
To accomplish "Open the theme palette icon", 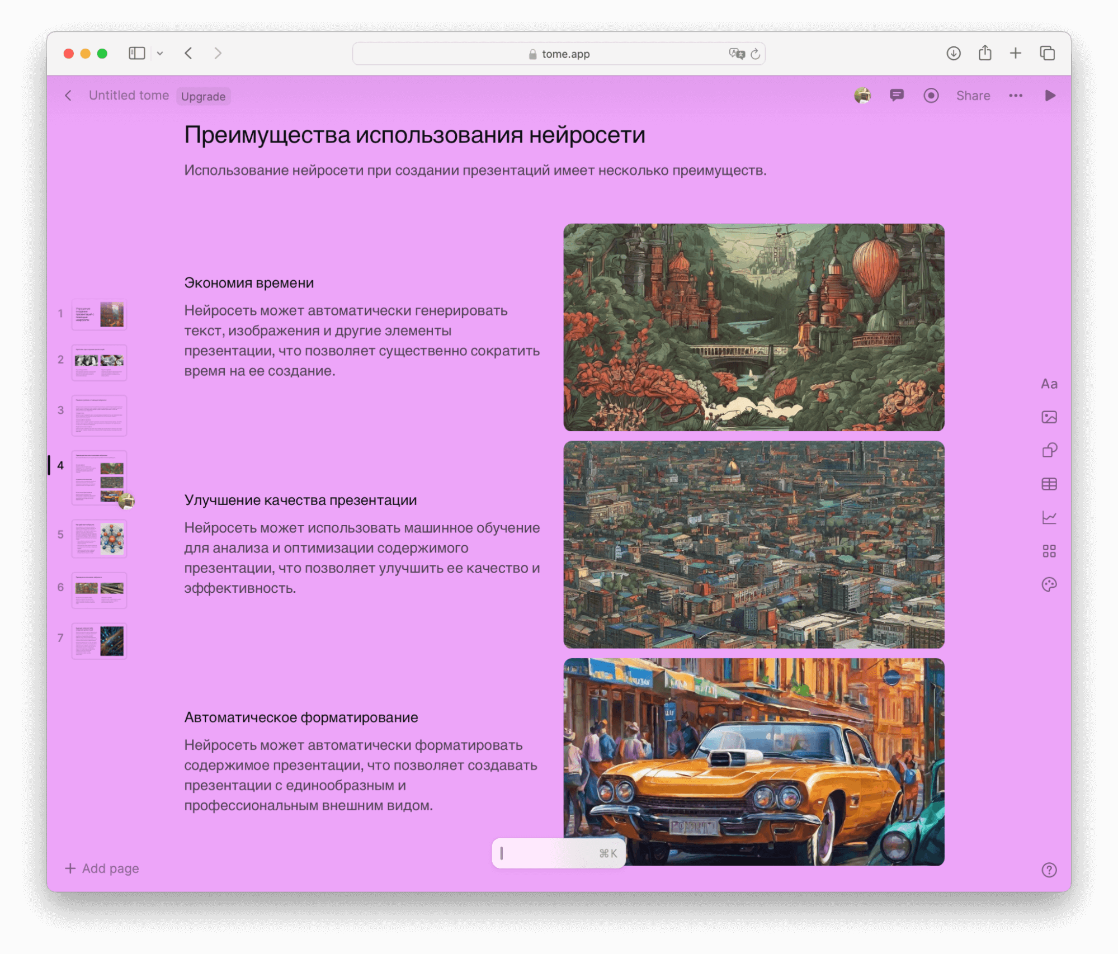I will pos(1049,584).
